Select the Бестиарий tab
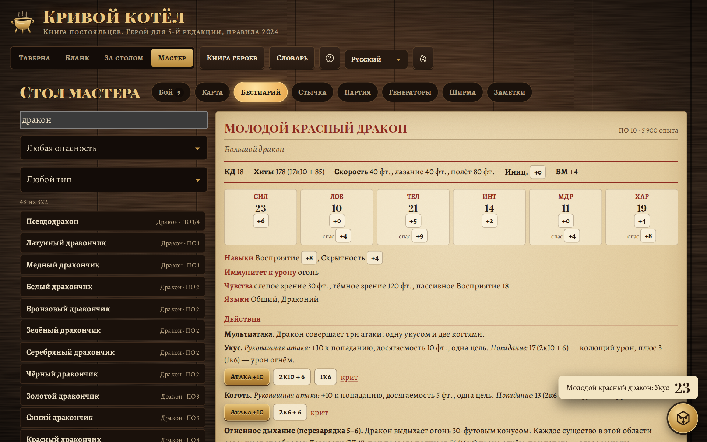Viewport: 707px width, 442px height. coord(261,92)
